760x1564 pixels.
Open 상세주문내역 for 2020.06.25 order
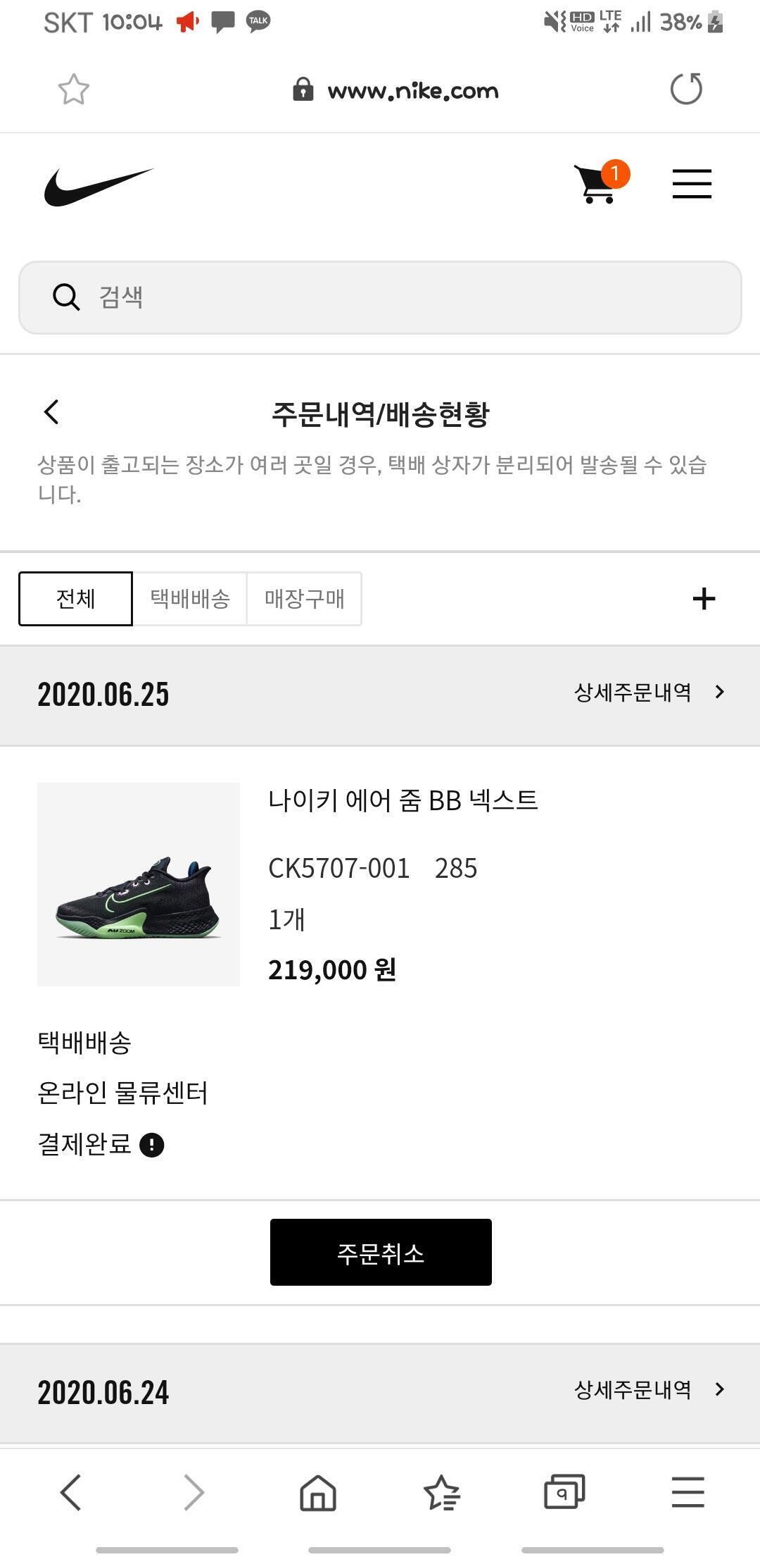(649, 692)
